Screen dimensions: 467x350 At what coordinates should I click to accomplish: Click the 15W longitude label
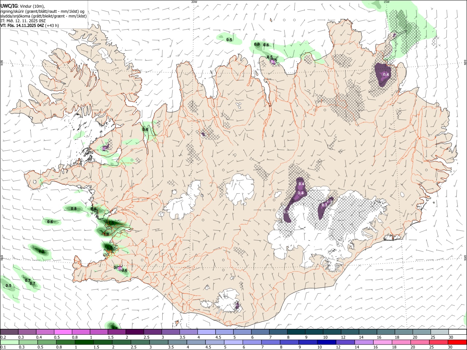tap(387, 2)
